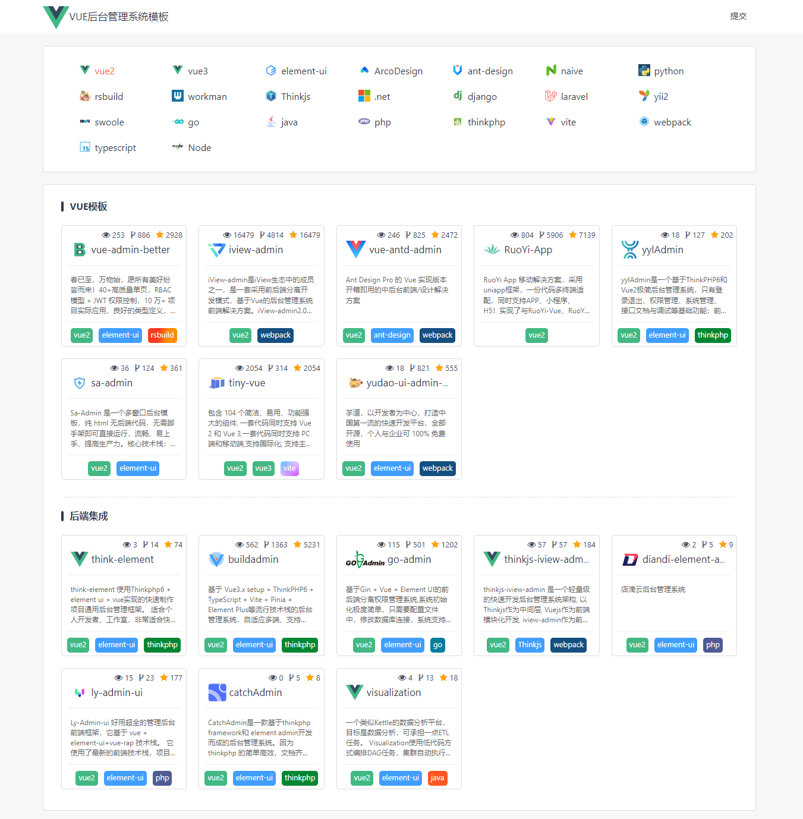This screenshot has height=819, width=803.
Task: Click the yudao-ui-admin project logo icon
Action: 355,383
